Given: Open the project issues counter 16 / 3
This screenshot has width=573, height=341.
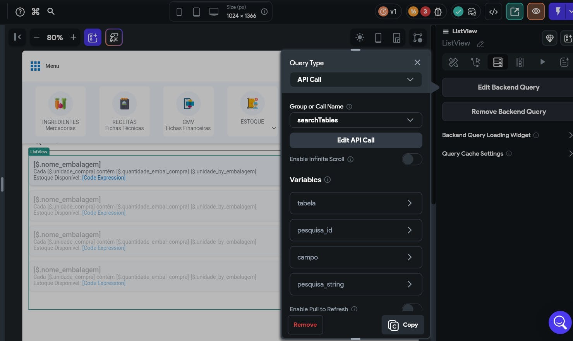Looking at the screenshot, I should point(419,12).
